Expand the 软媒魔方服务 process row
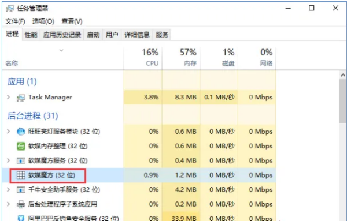This screenshot has width=347, height=221. 9,160
